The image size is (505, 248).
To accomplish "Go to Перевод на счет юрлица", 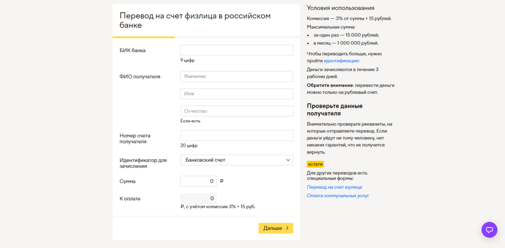I will coord(334,187).
